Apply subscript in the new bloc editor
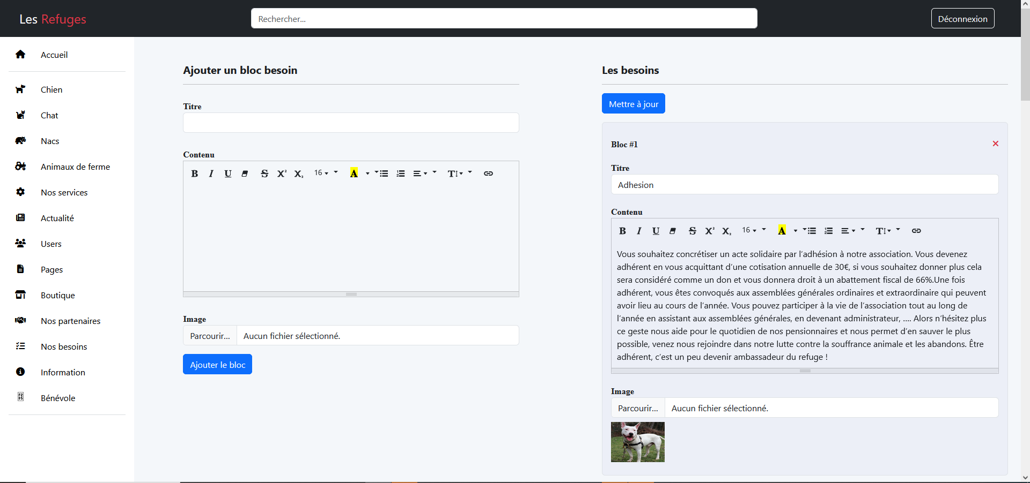The image size is (1030, 483). click(x=299, y=173)
